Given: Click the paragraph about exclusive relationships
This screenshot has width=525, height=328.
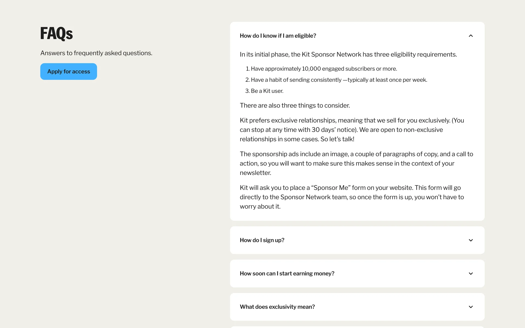Looking at the screenshot, I should tap(352, 130).
